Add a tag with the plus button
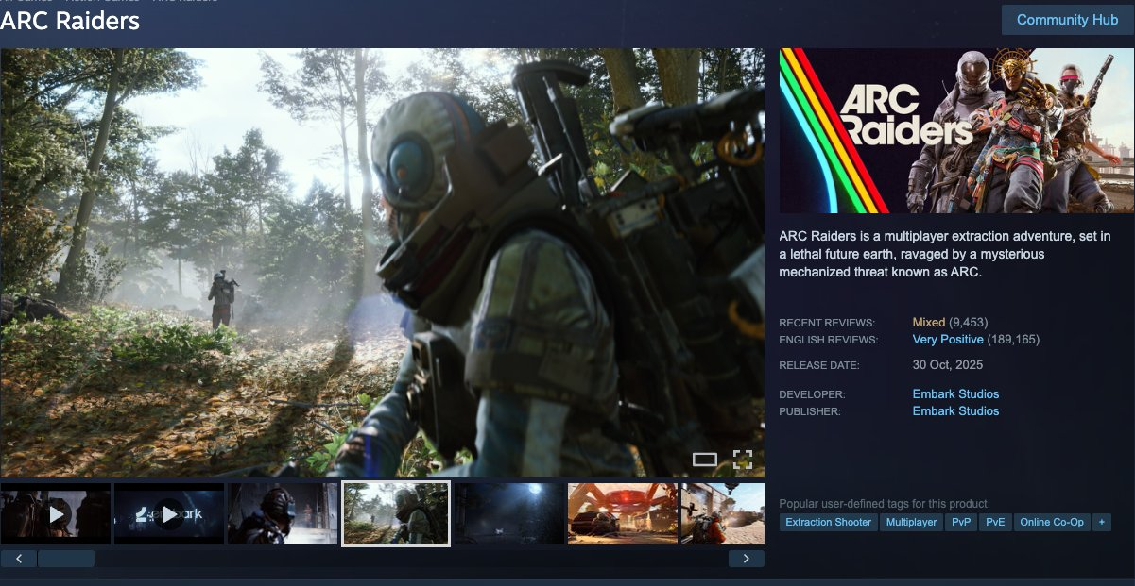 point(1102,522)
